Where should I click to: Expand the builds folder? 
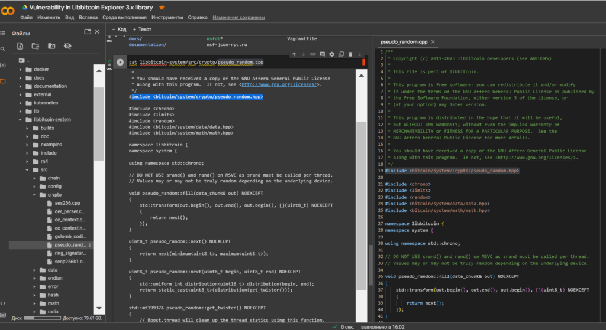27,128
